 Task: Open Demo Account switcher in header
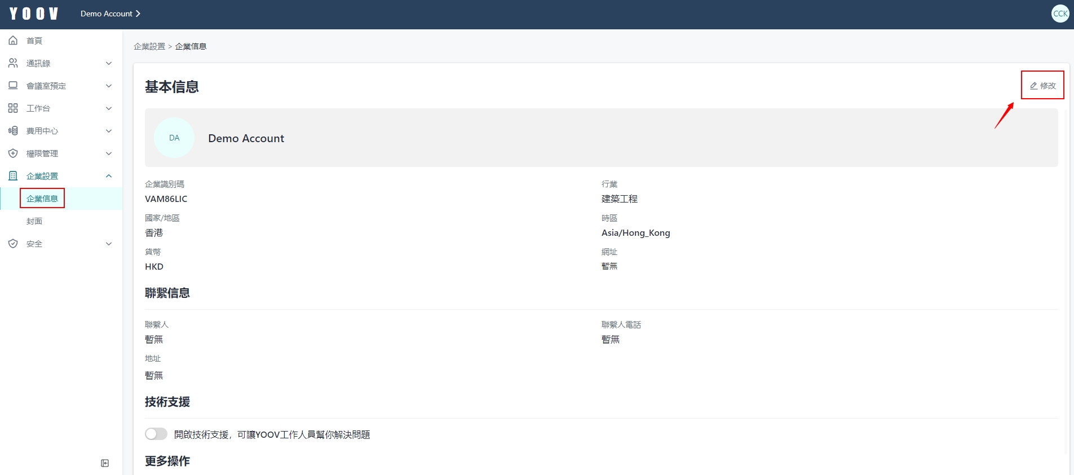pyautogui.click(x=110, y=14)
